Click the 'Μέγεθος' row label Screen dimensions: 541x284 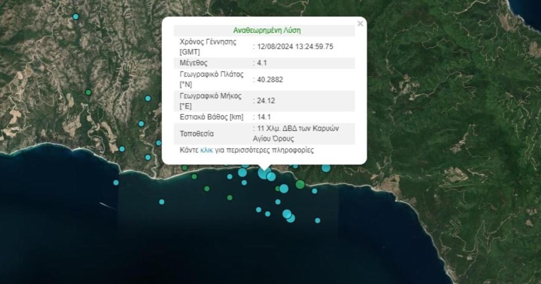click(193, 63)
